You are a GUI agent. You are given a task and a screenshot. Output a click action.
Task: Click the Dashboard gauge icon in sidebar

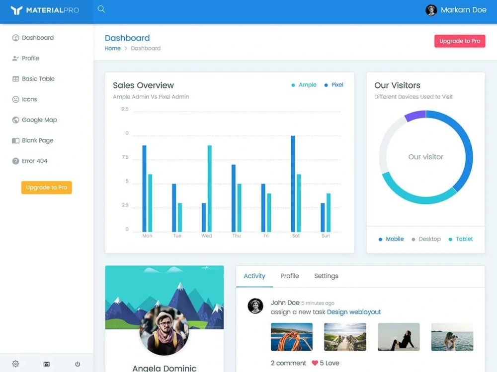click(15, 38)
